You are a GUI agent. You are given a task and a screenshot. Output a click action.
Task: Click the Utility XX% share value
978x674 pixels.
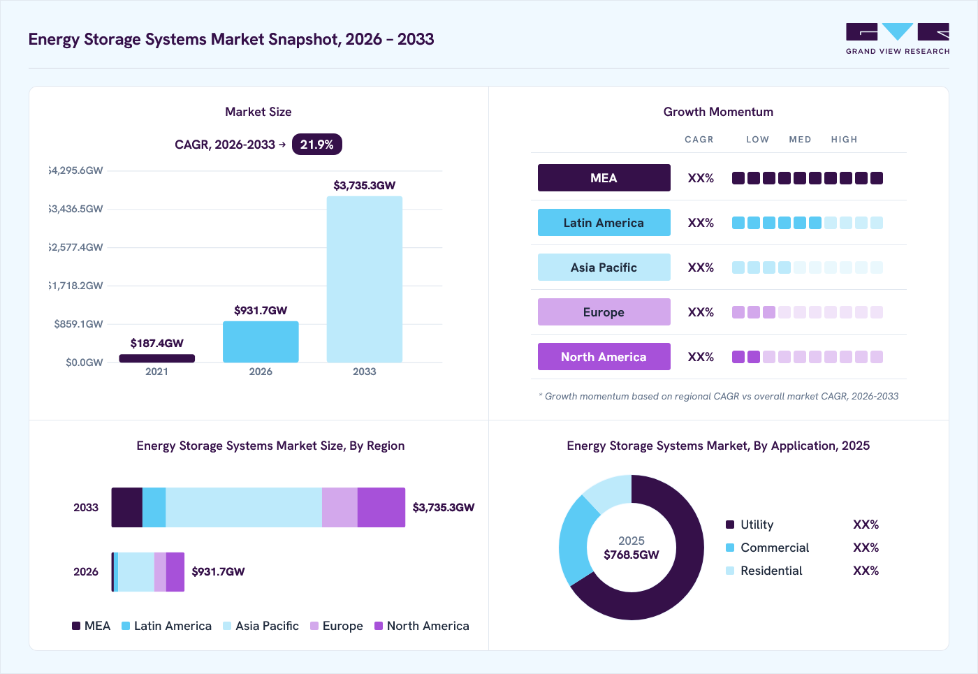tap(866, 525)
